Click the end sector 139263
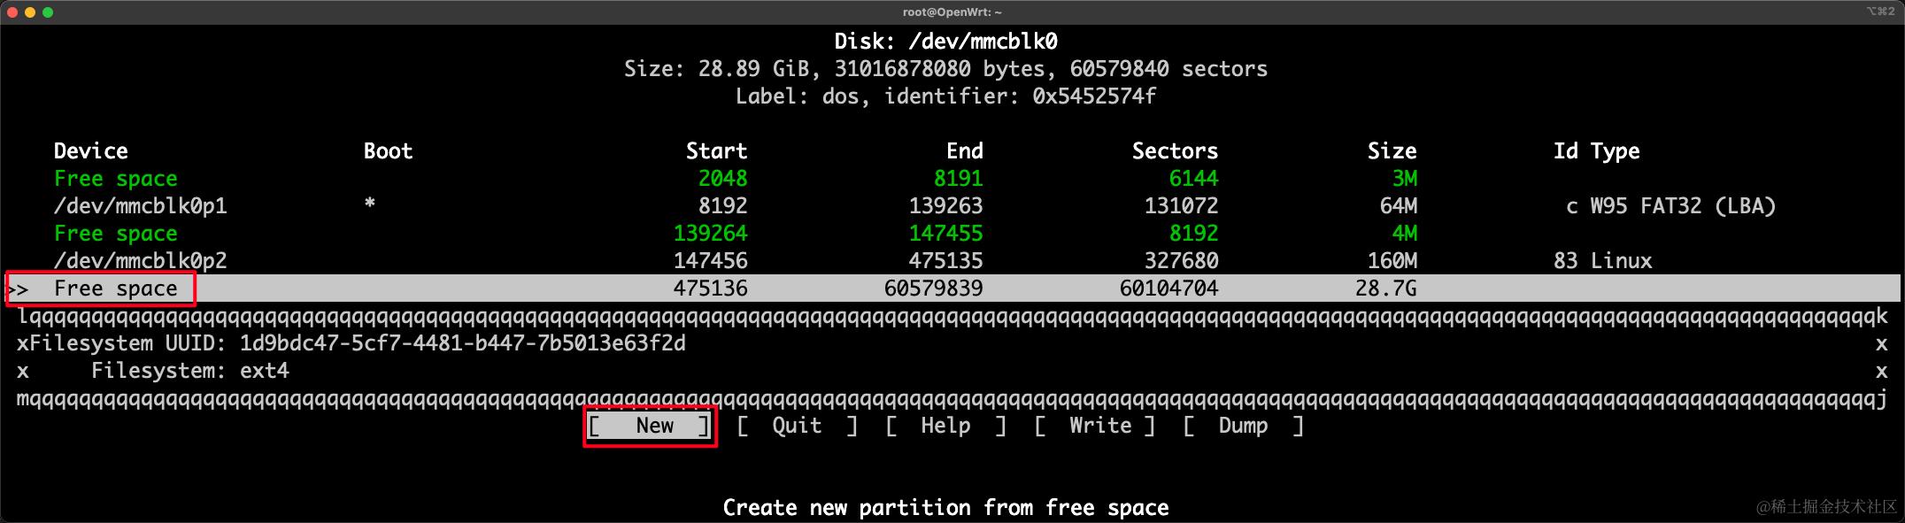1905x523 pixels. pos(945,206)
